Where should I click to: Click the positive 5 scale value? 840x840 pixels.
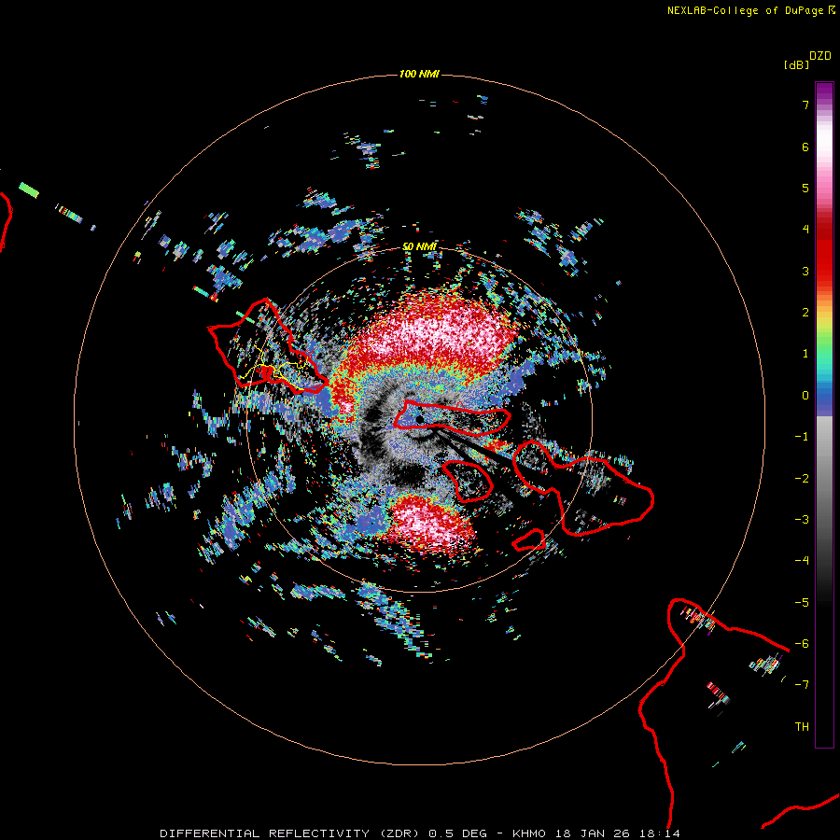pos(805,188)
